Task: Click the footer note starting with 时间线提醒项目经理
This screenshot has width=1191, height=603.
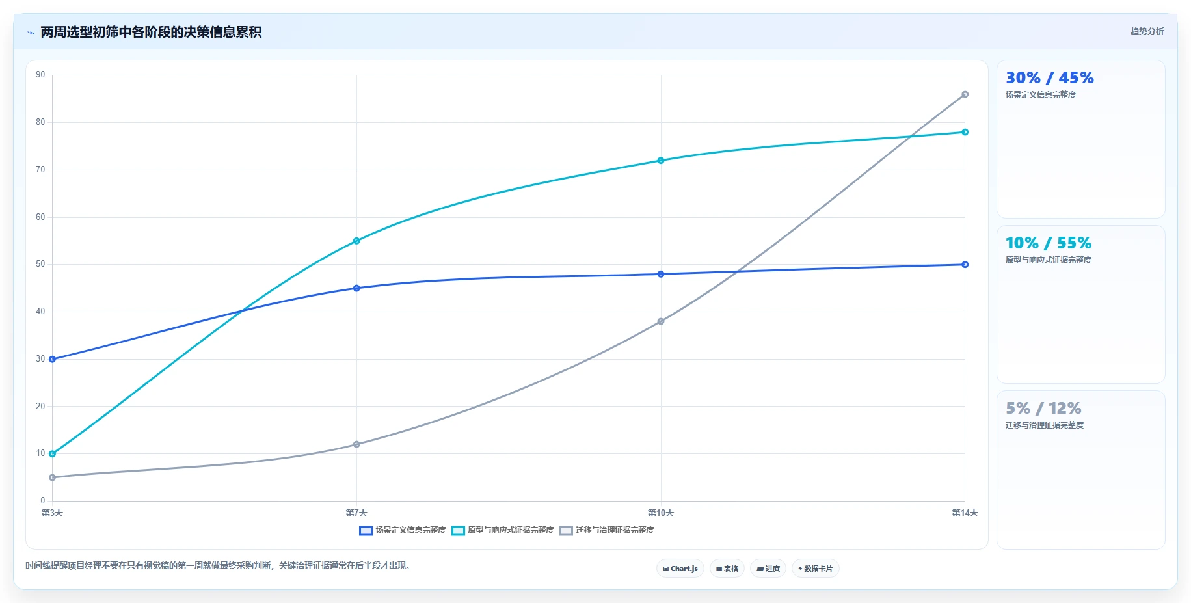Action: coord(219,566)
